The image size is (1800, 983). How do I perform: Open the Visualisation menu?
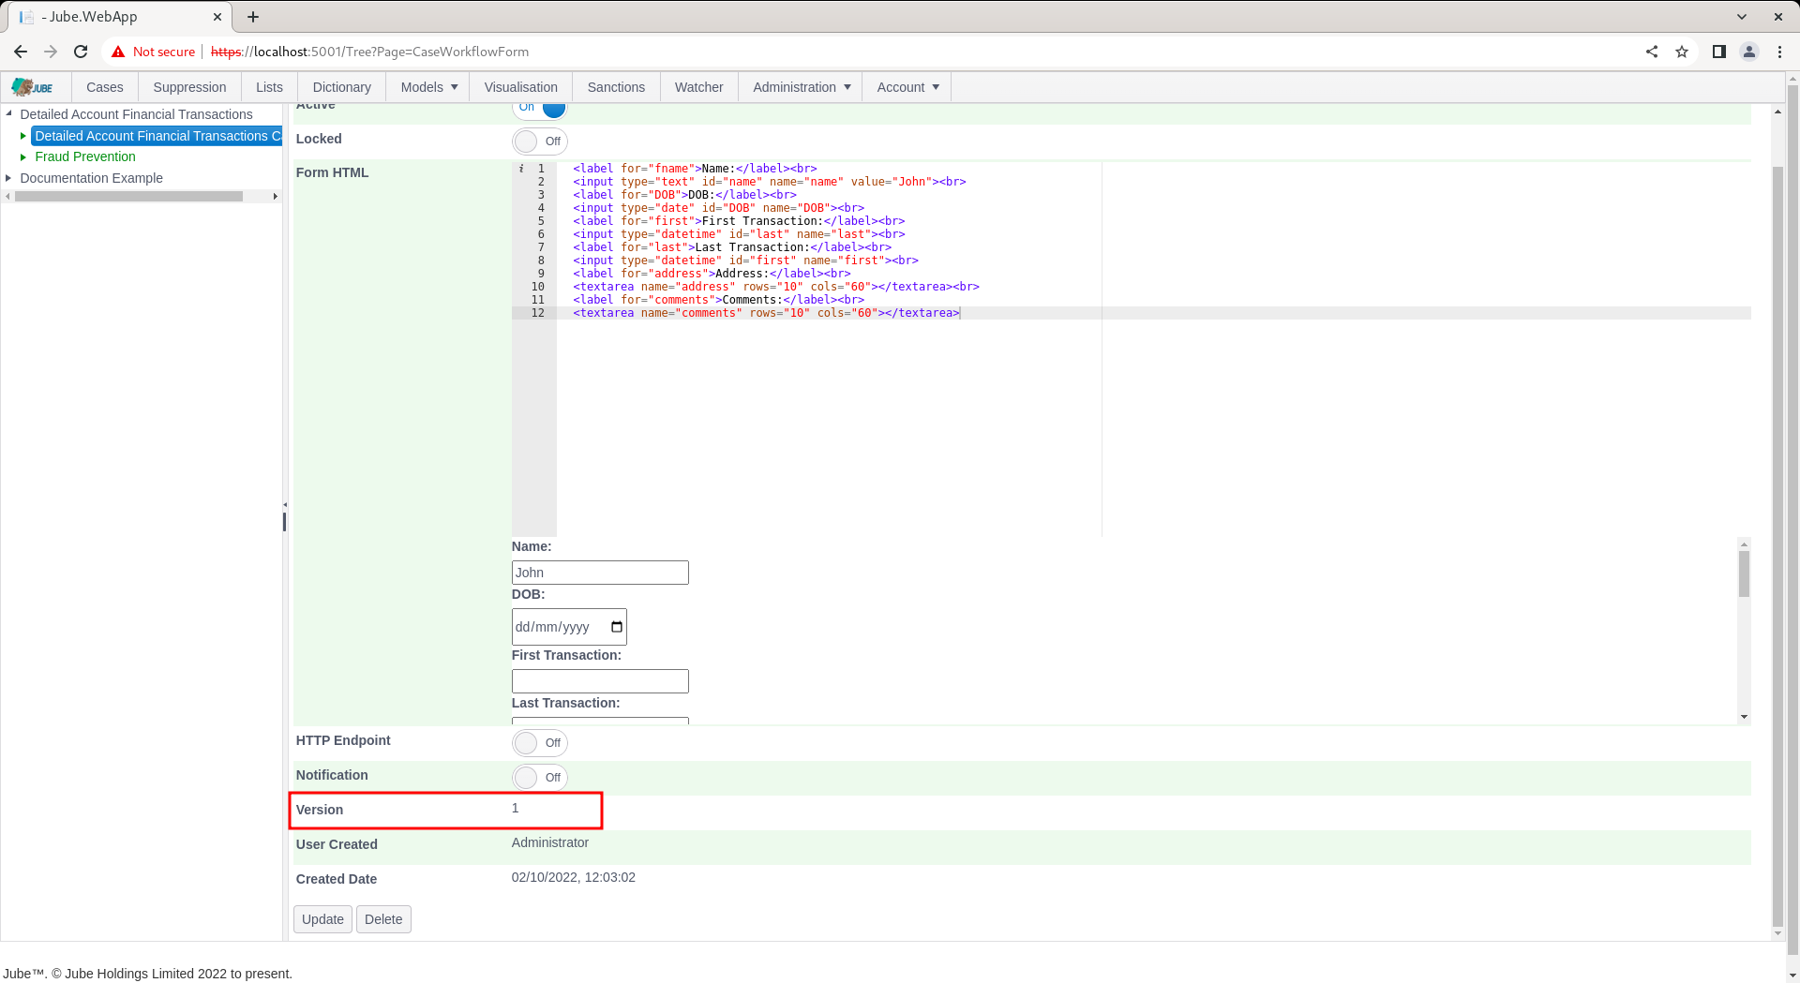coord(520,87)
